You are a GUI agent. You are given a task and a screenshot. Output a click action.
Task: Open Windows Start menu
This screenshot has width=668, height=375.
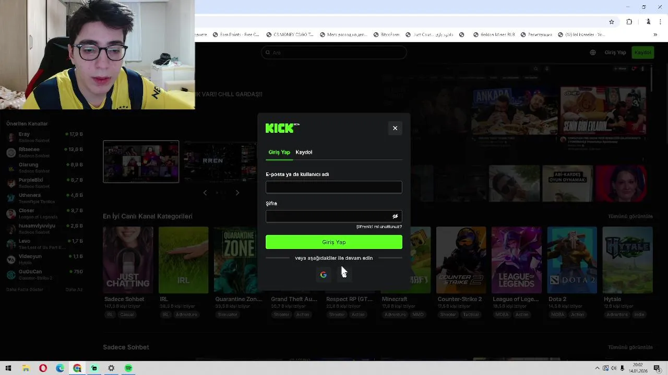[x=8, y=368]
